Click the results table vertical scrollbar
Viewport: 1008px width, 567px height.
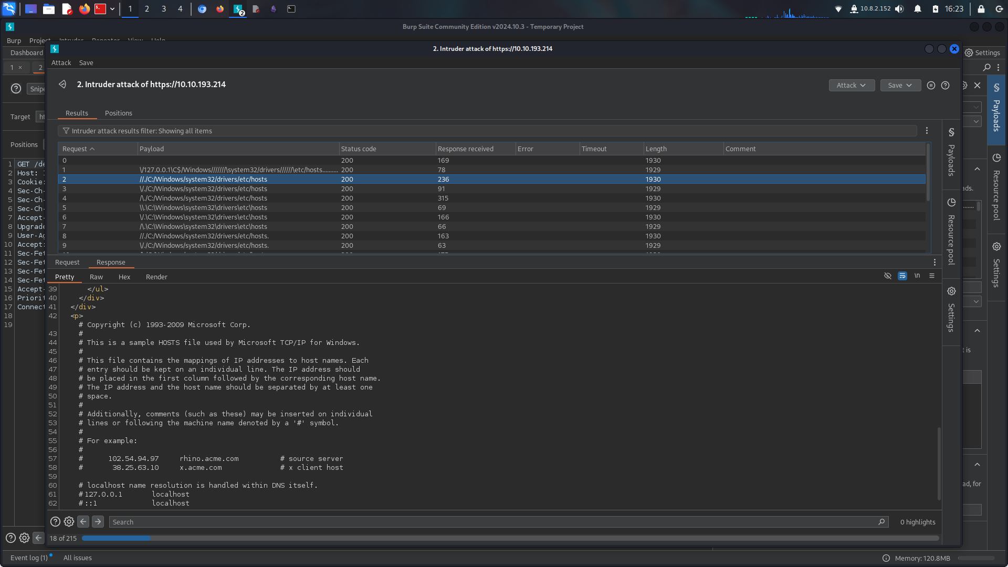click(x=928, y=172)
